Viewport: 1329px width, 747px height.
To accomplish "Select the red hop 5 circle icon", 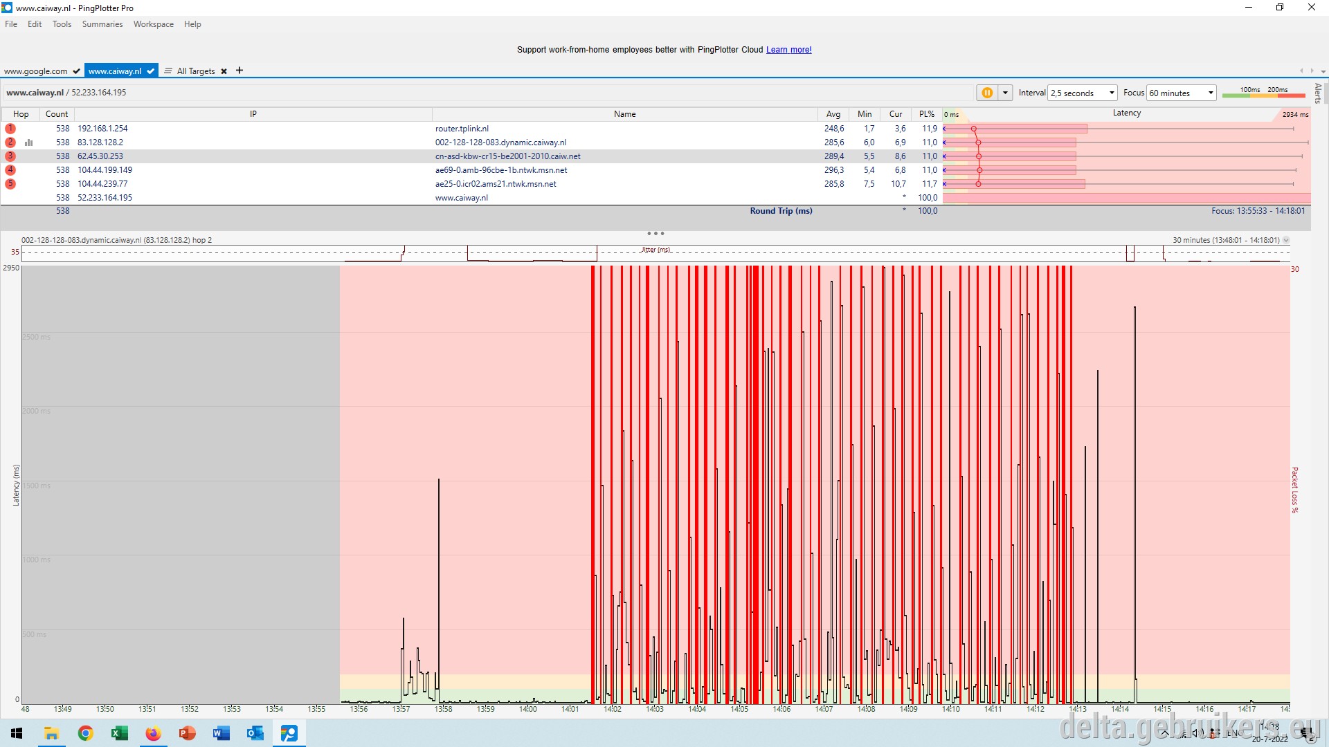I will pyautogui.click(x=10, y=184).
